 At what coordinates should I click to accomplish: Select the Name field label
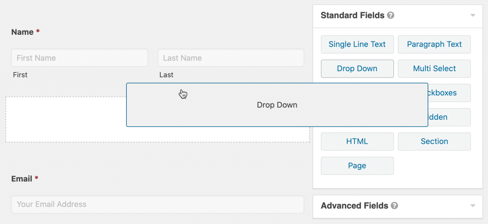pyautogui.click(x=22, y=32)
